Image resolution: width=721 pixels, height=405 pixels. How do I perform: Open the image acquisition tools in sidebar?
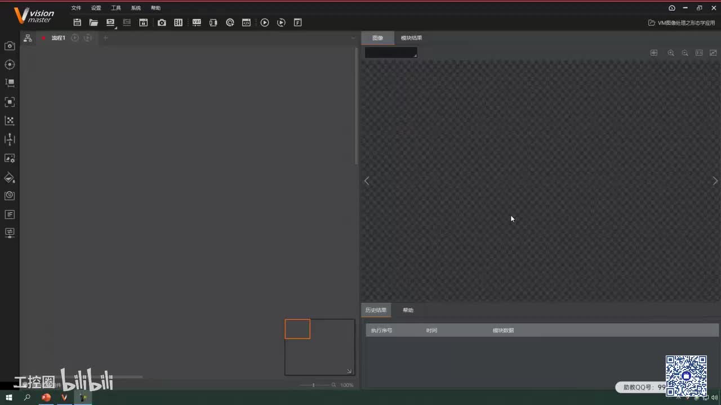[10, 46]
